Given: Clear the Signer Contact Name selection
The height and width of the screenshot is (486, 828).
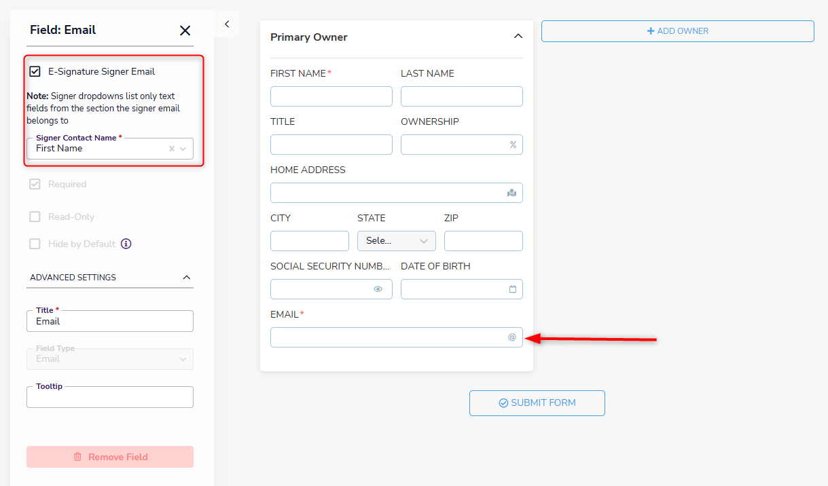Looking at the screenshot, I should 172,149.
